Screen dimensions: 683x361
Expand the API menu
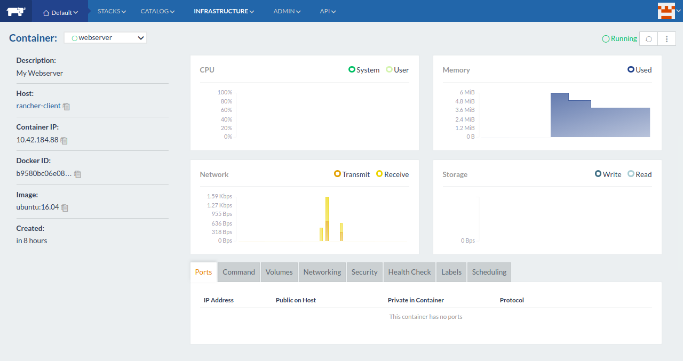point(328,11)
